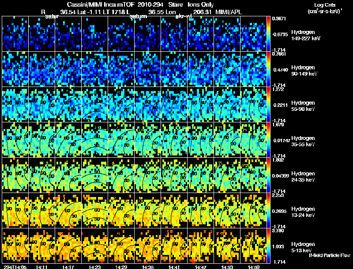Open the 90-149 keV image panel at 14:23
The width and height of the screenshot is (353, 269).
94,69
